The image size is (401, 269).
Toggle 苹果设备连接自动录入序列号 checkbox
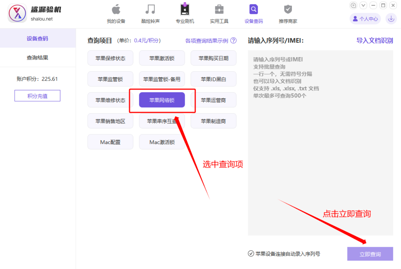250,253
